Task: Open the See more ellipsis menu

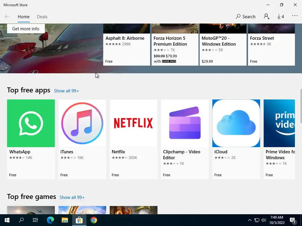Action: tap(295, 16)
